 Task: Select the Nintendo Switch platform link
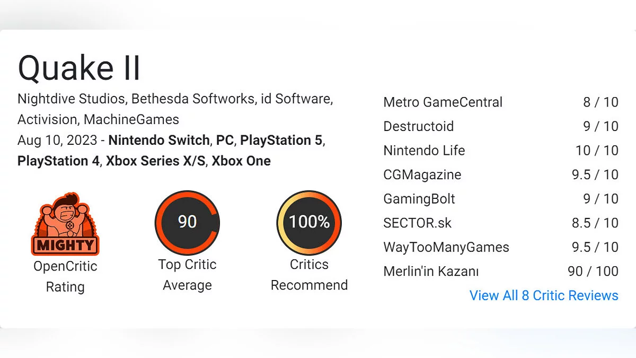pos(159,141)
